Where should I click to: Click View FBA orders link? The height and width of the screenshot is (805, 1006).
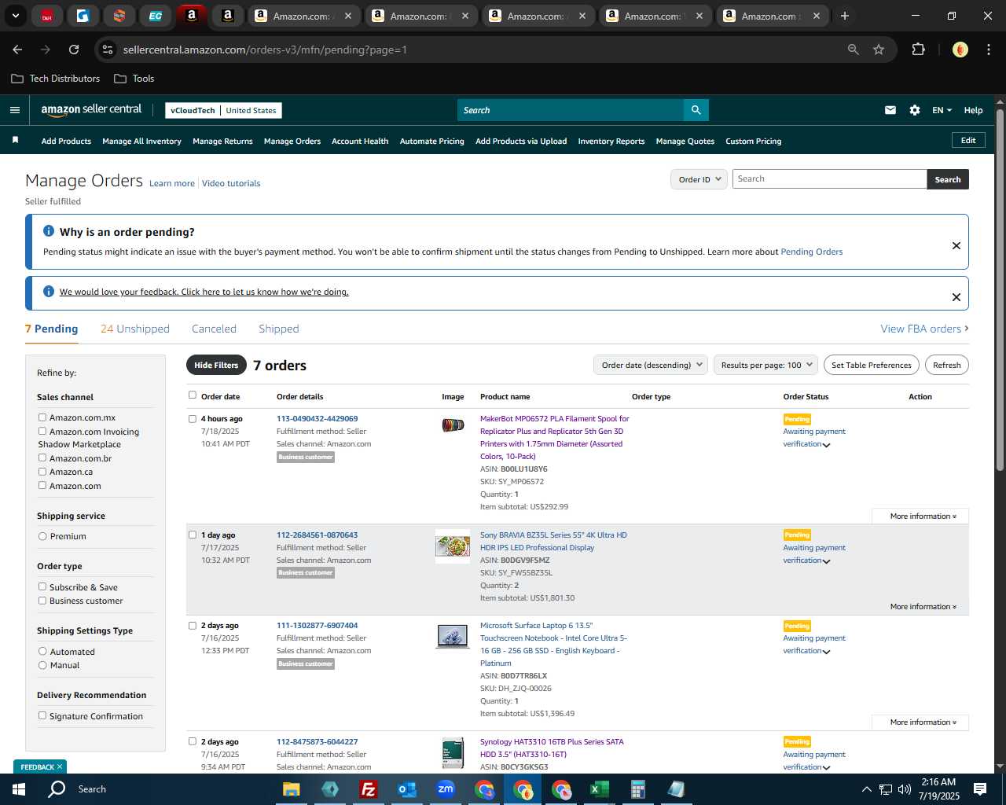point(924,329)
